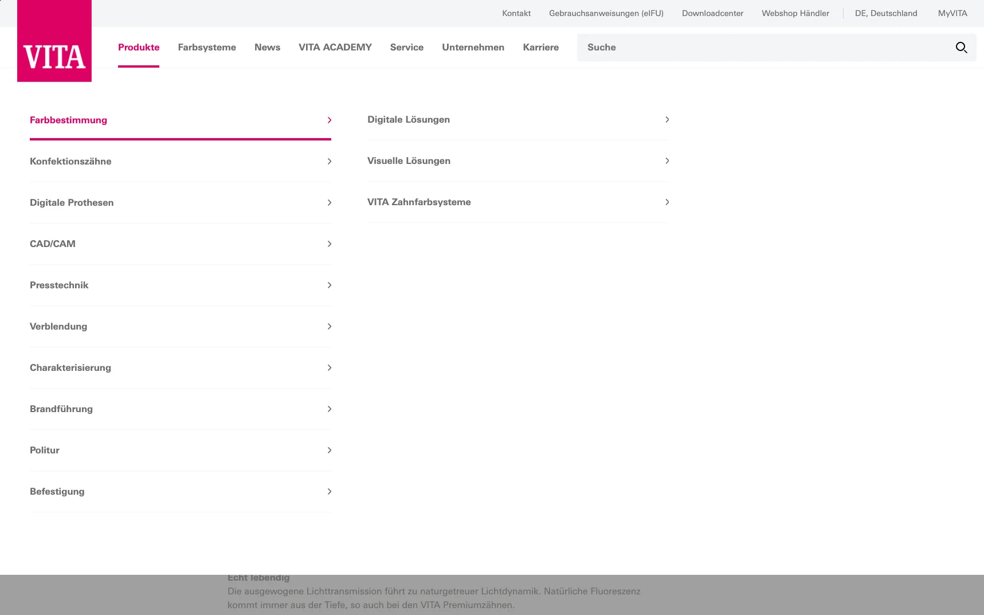
Task: Open the Farbsysteme menu
Action: pos(207,48)
